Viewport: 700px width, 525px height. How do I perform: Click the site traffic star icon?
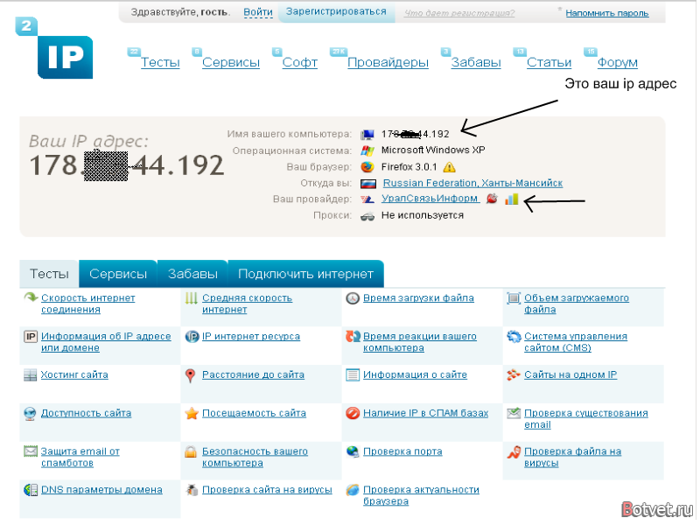192,413
